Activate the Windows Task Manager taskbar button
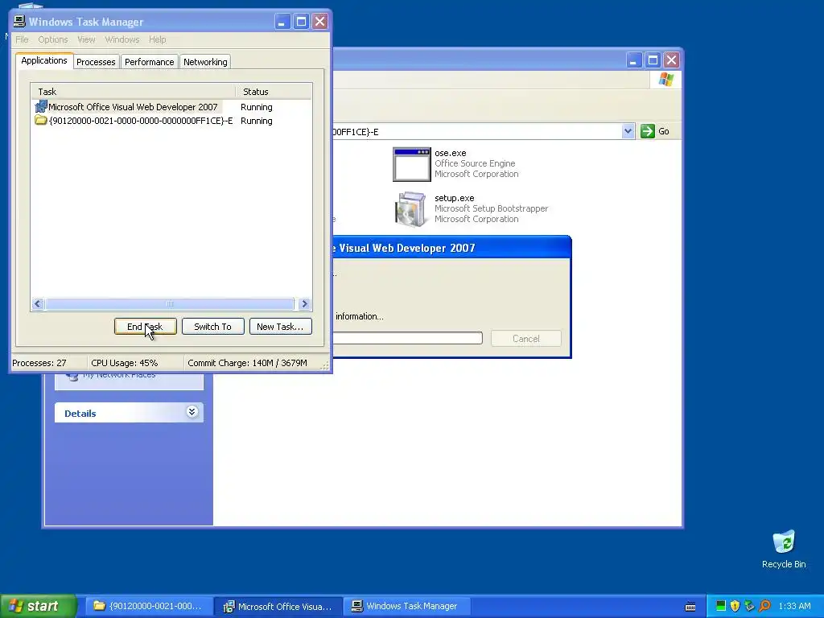Viewport: 824px width, 618px height. click(406, 606)
